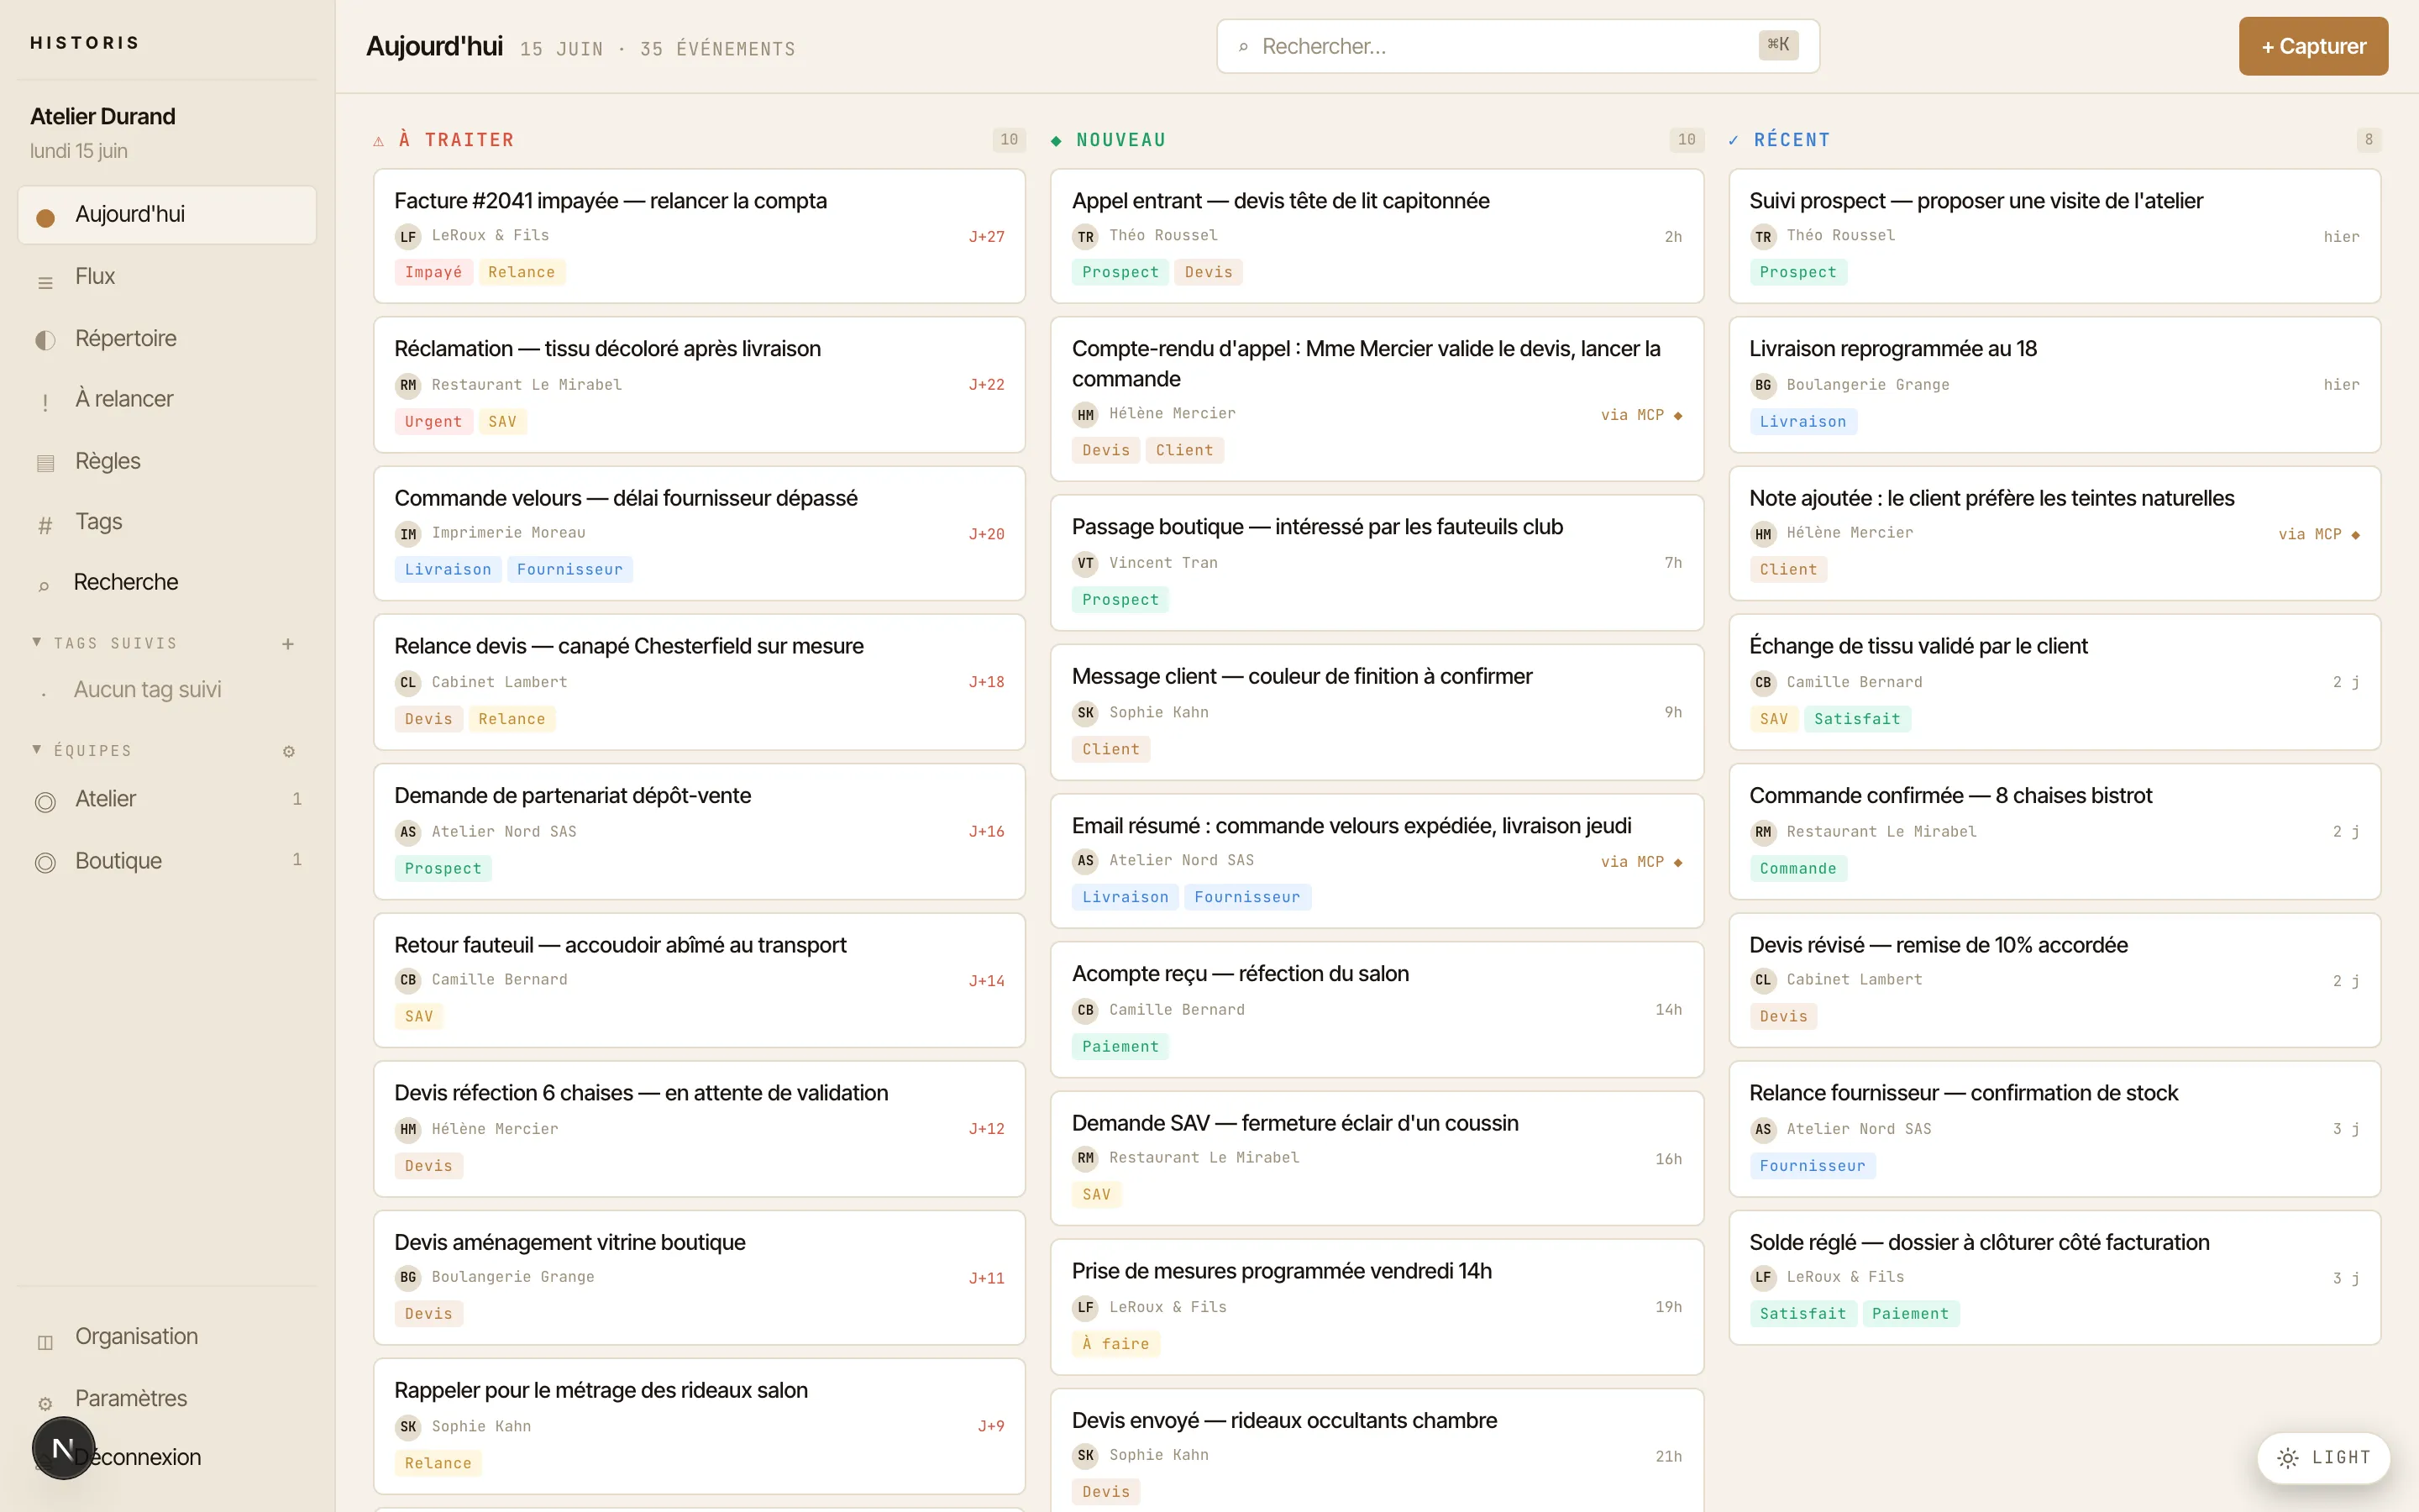Click LF avatar on Facture #2041 card
This screenshot has width=2419, height=1512.
click(408, 237)
